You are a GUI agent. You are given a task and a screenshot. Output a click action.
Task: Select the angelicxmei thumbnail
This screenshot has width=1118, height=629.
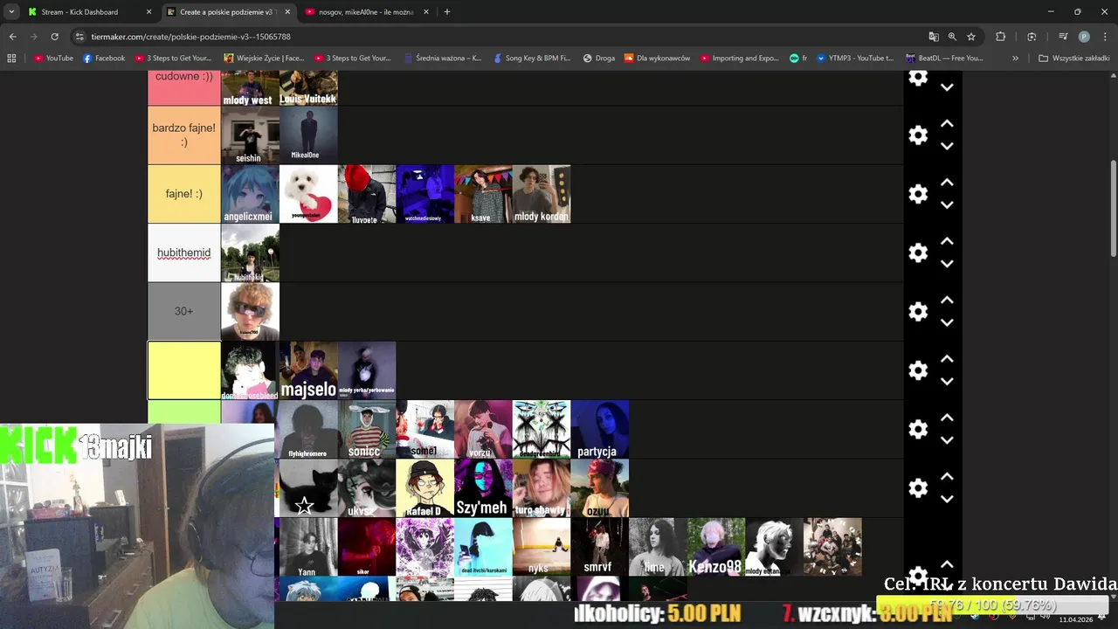pyautogui.click(x=250, y=194)
